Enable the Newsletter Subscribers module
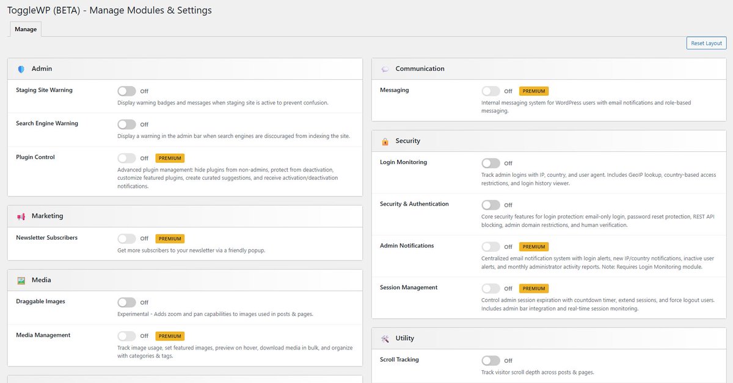 126,238
